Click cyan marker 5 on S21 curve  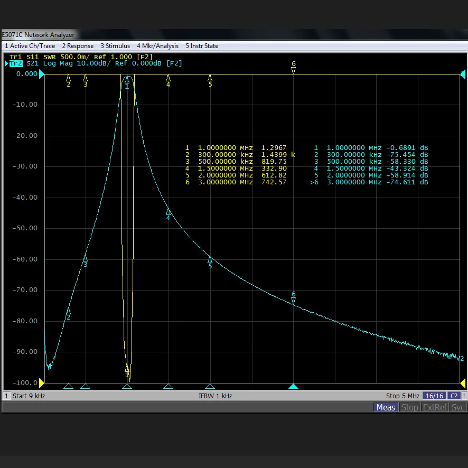[210, 259]
